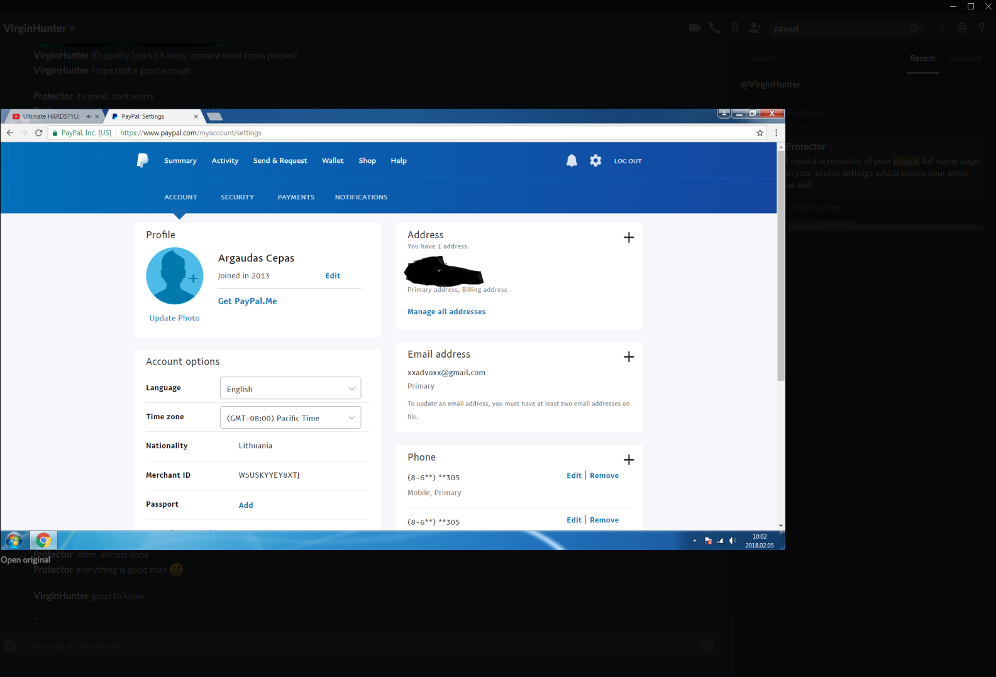Add a new phone with plus icon

[x=629, y=460]
